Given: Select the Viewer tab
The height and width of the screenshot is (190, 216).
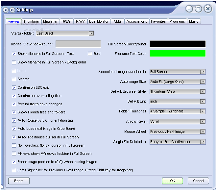Looking at the screenshot, I should click(x=13, y=21).
